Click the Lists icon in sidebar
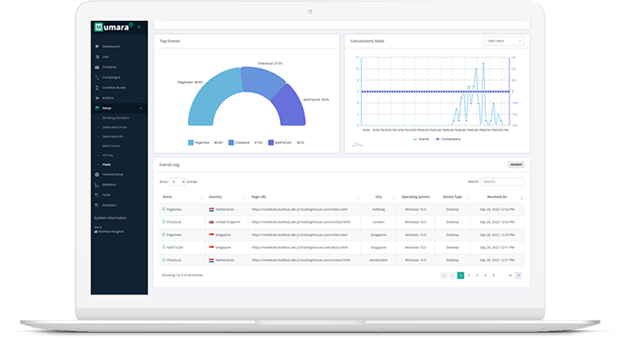This screenshot has height=338, width=626. click(97, 56)
